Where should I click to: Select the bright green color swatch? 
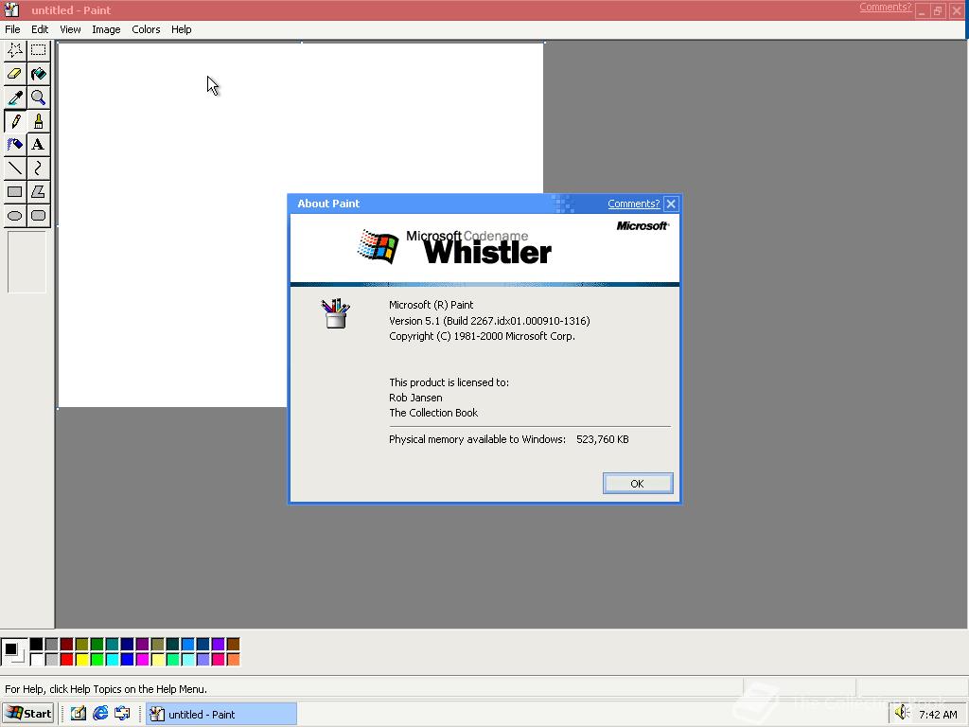point(97,660)
